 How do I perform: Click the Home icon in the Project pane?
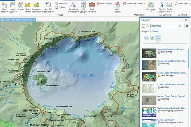coord(148,26)
